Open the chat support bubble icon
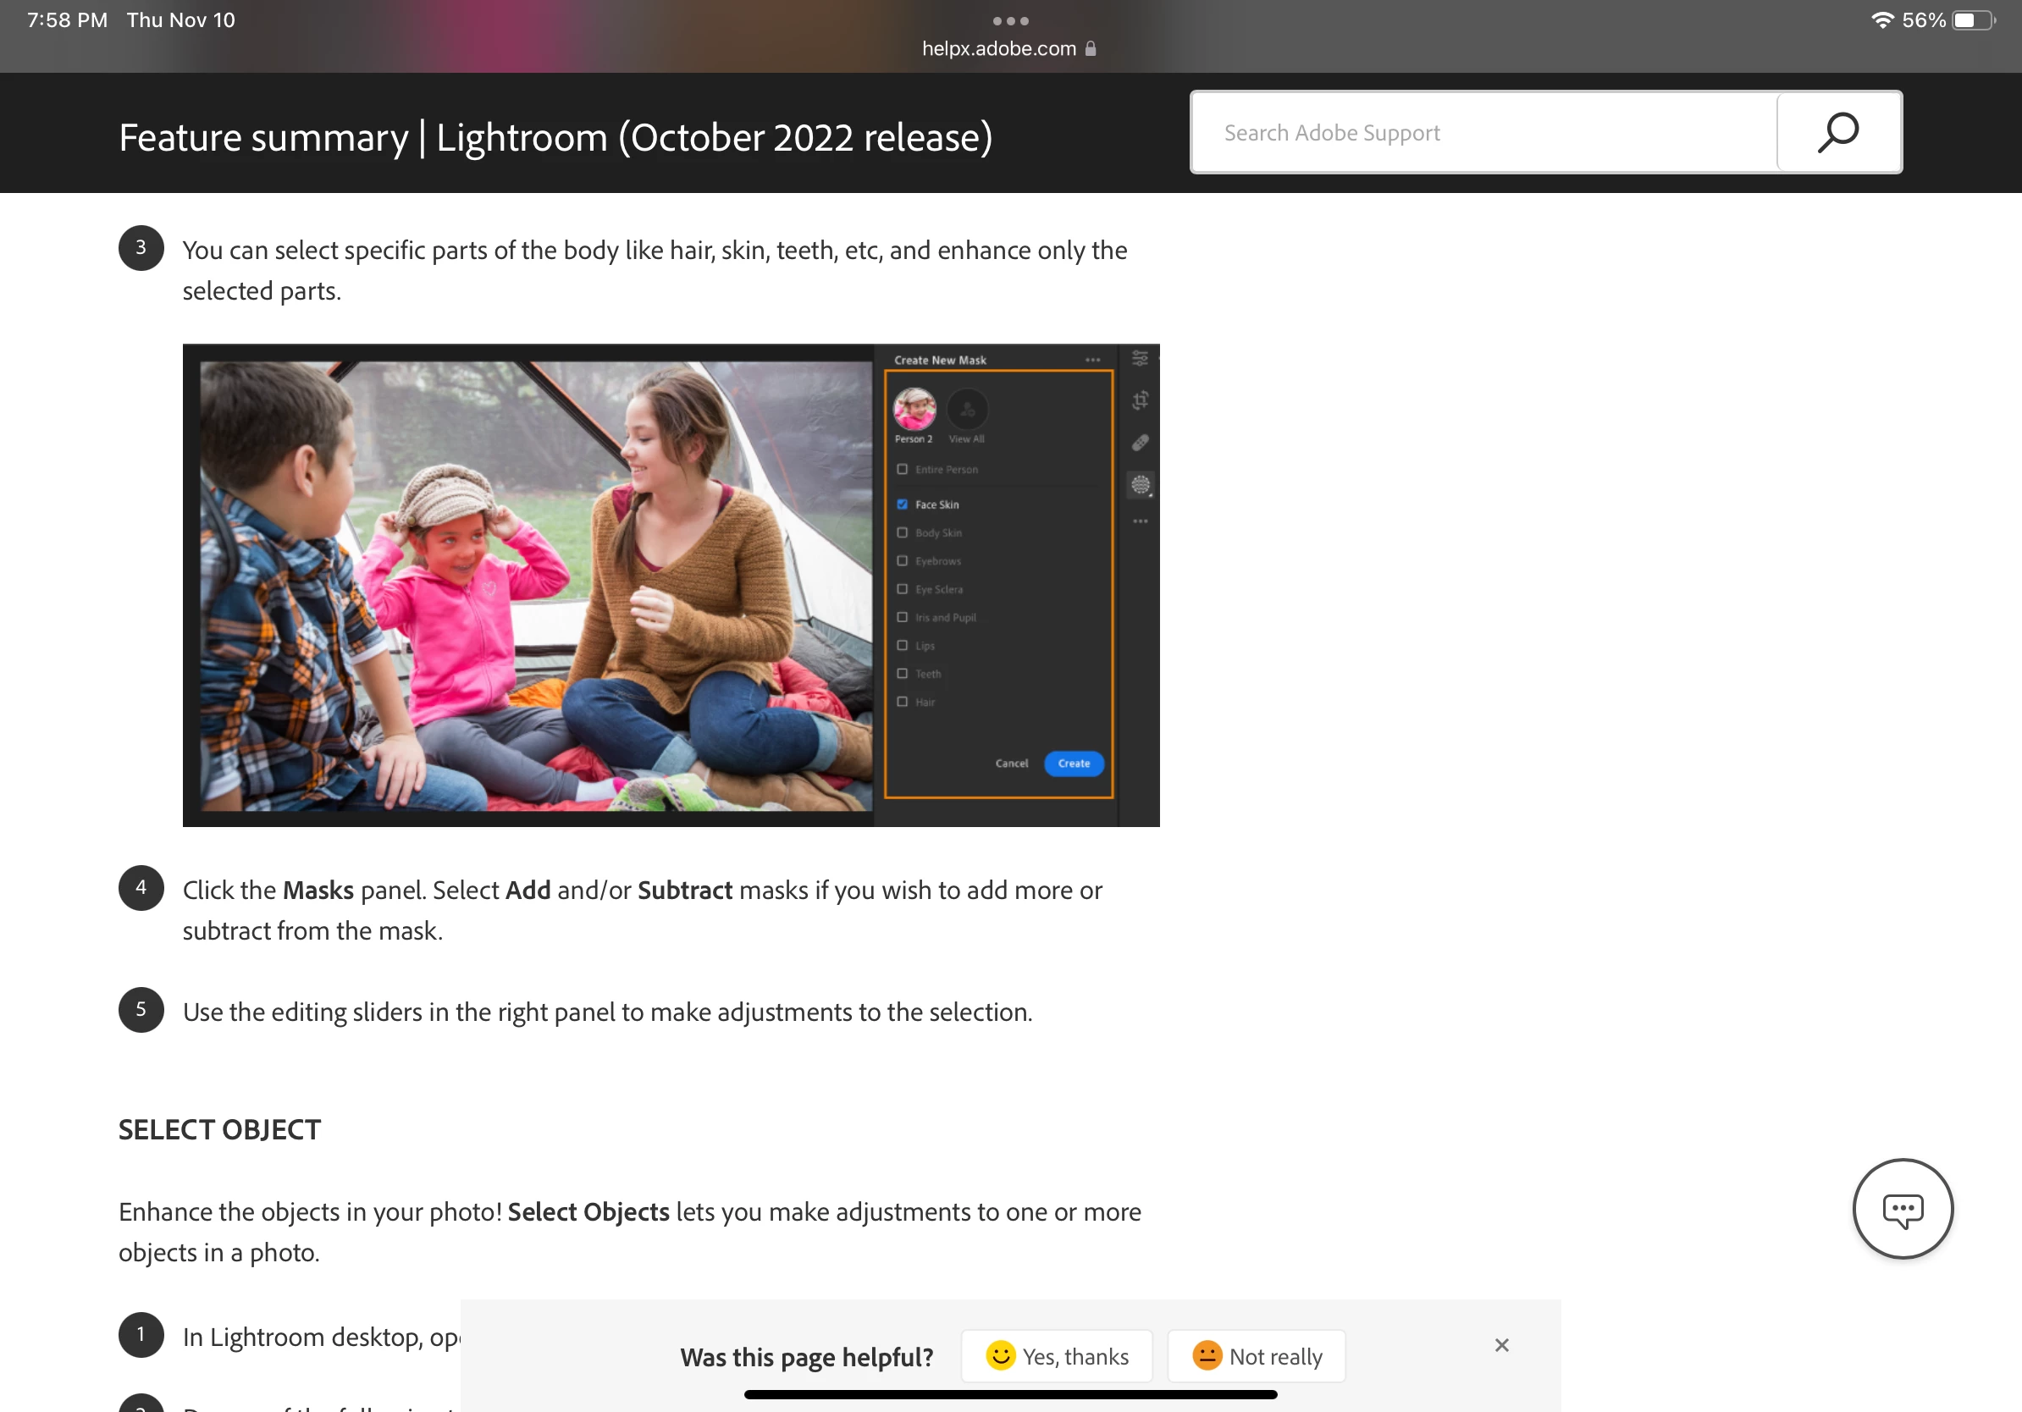The image size is (2022, 1412). (x=1903, y=1209)
